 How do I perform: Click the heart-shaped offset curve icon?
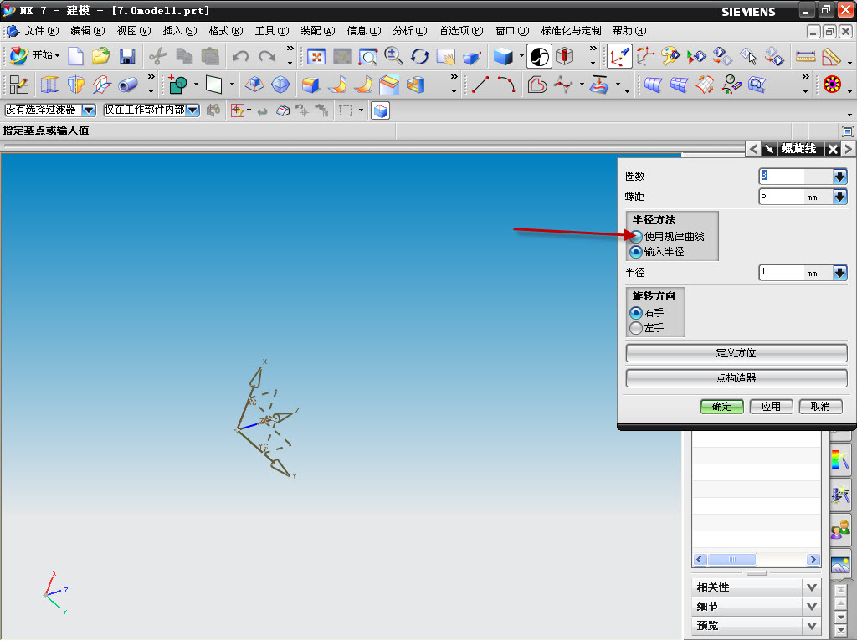(x=537, y=85)
